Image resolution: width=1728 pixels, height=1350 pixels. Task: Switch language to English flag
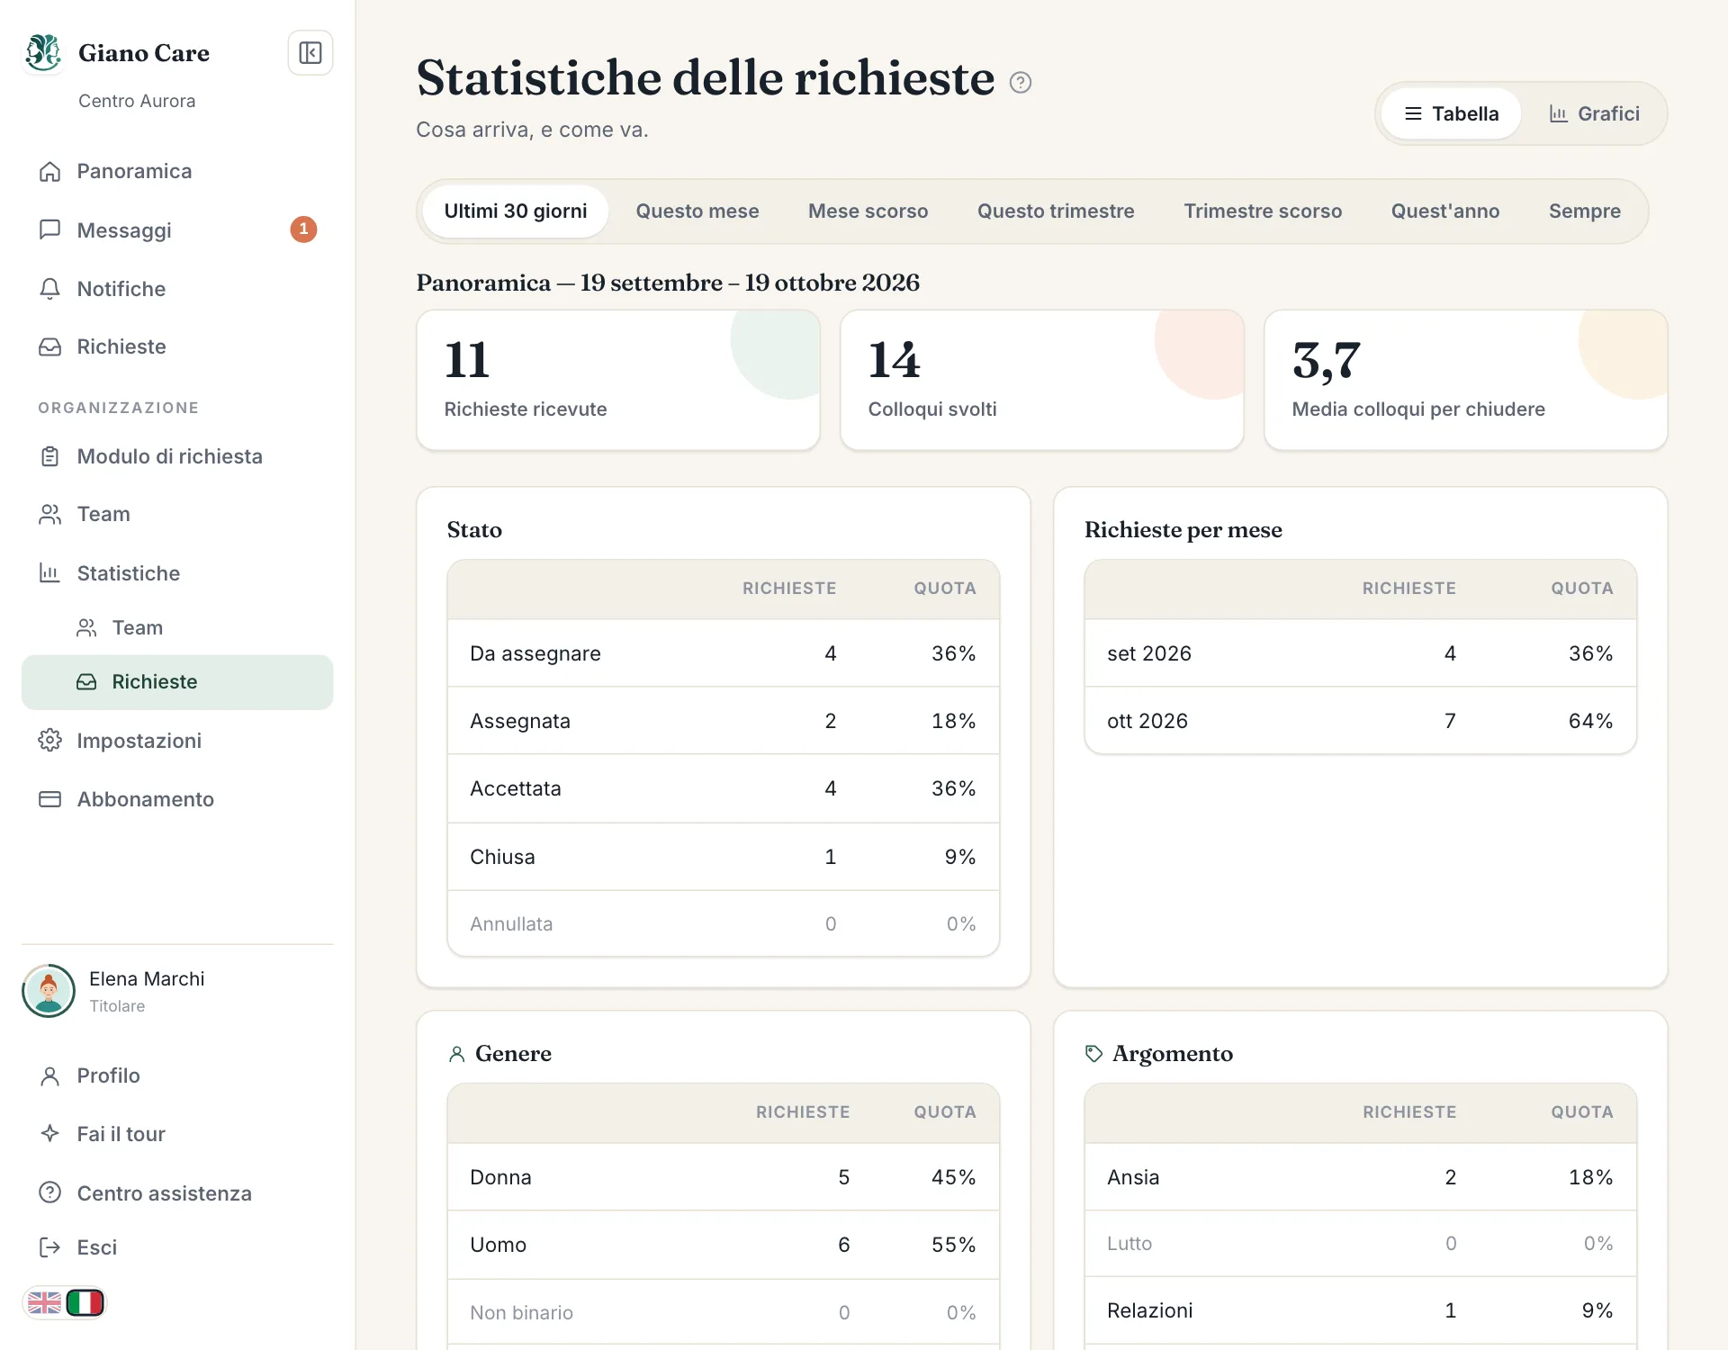click(x=44, y=1303)
